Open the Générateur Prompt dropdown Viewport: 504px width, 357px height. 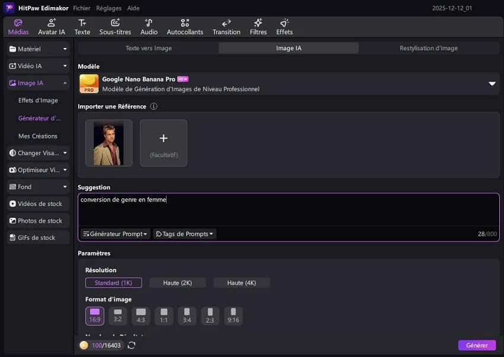click(115, 234)
